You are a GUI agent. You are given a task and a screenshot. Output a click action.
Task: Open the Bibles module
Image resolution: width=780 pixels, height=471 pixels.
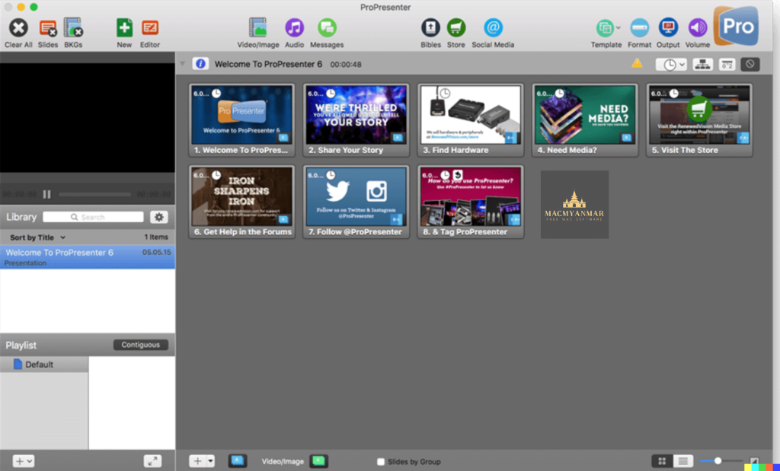[x=431, y=28]
